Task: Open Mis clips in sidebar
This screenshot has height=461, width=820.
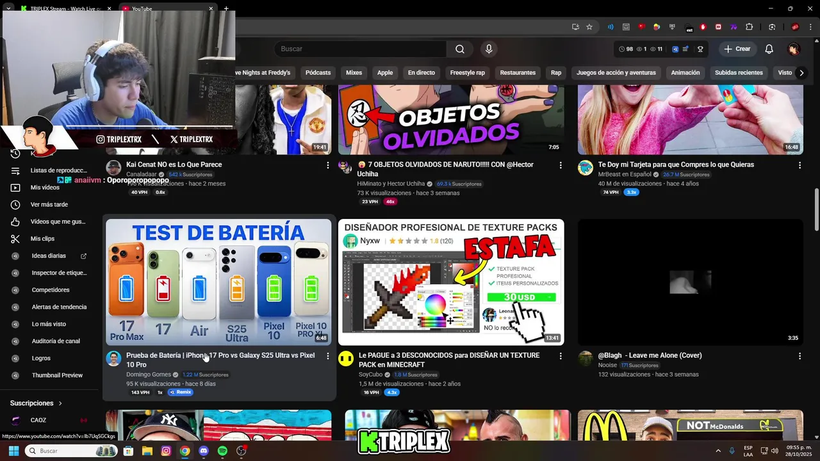Action: click(42, 239)
